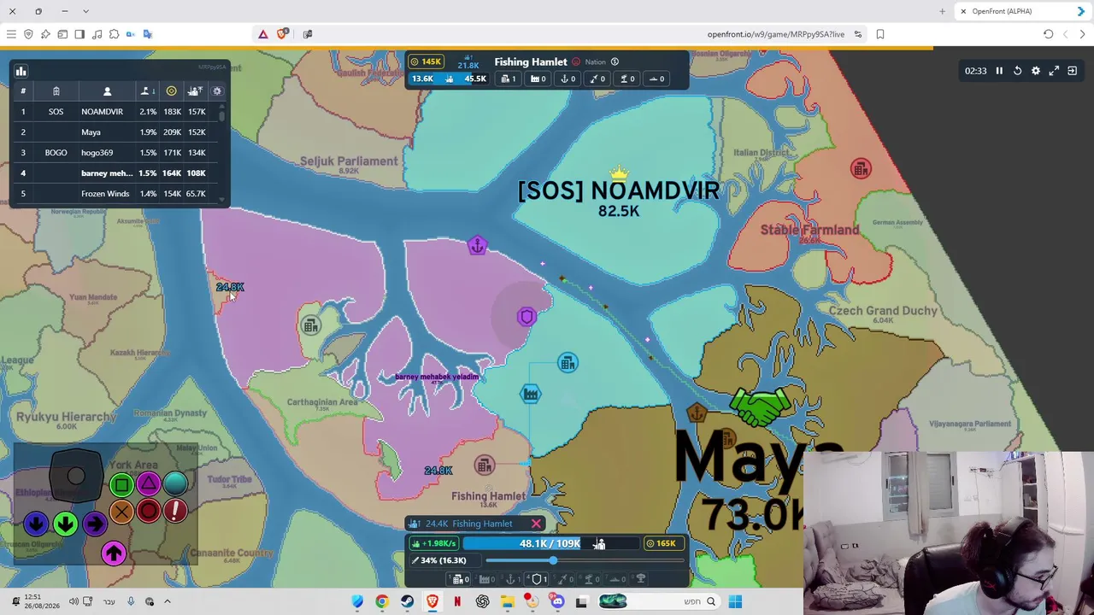Open the game settings gear
Screen dimensions: 1094x615
point(1036,71)
